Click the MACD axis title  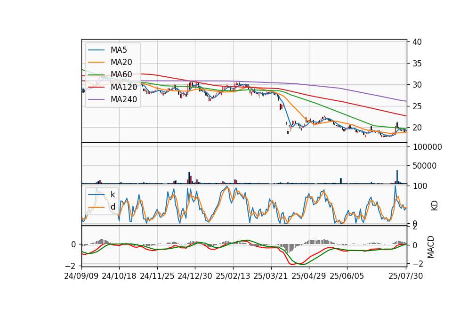tap(430, 247)
